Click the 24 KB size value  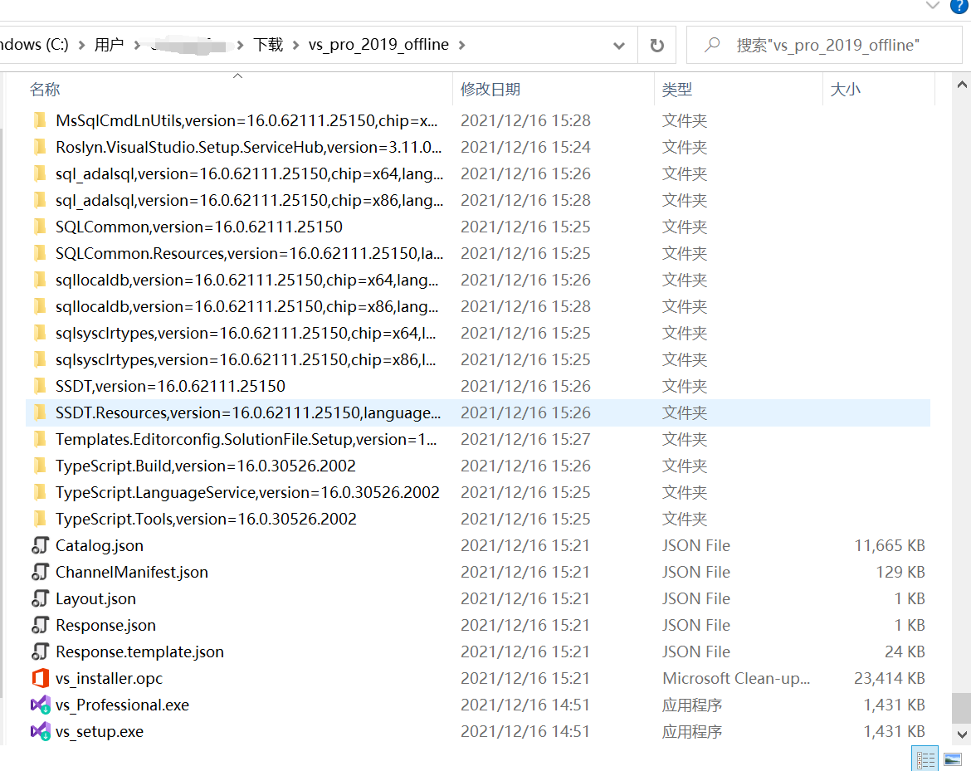[x=904, y=651]
